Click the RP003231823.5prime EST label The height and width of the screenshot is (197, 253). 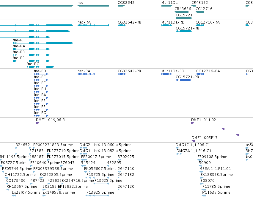(x=53, y=145)
